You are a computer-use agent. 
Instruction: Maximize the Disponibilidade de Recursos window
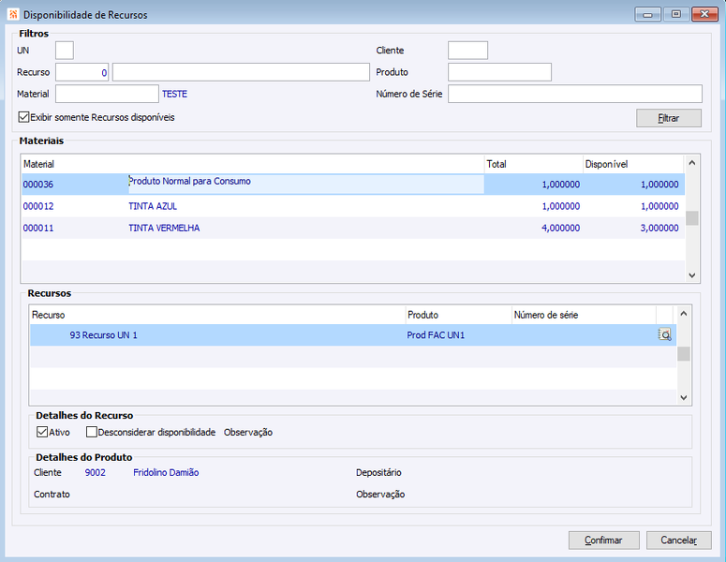click(x=676, y=14)
